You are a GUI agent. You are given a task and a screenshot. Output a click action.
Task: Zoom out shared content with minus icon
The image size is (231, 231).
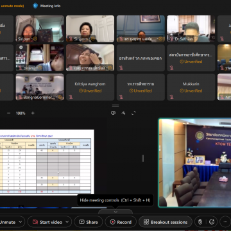[9, 113]
